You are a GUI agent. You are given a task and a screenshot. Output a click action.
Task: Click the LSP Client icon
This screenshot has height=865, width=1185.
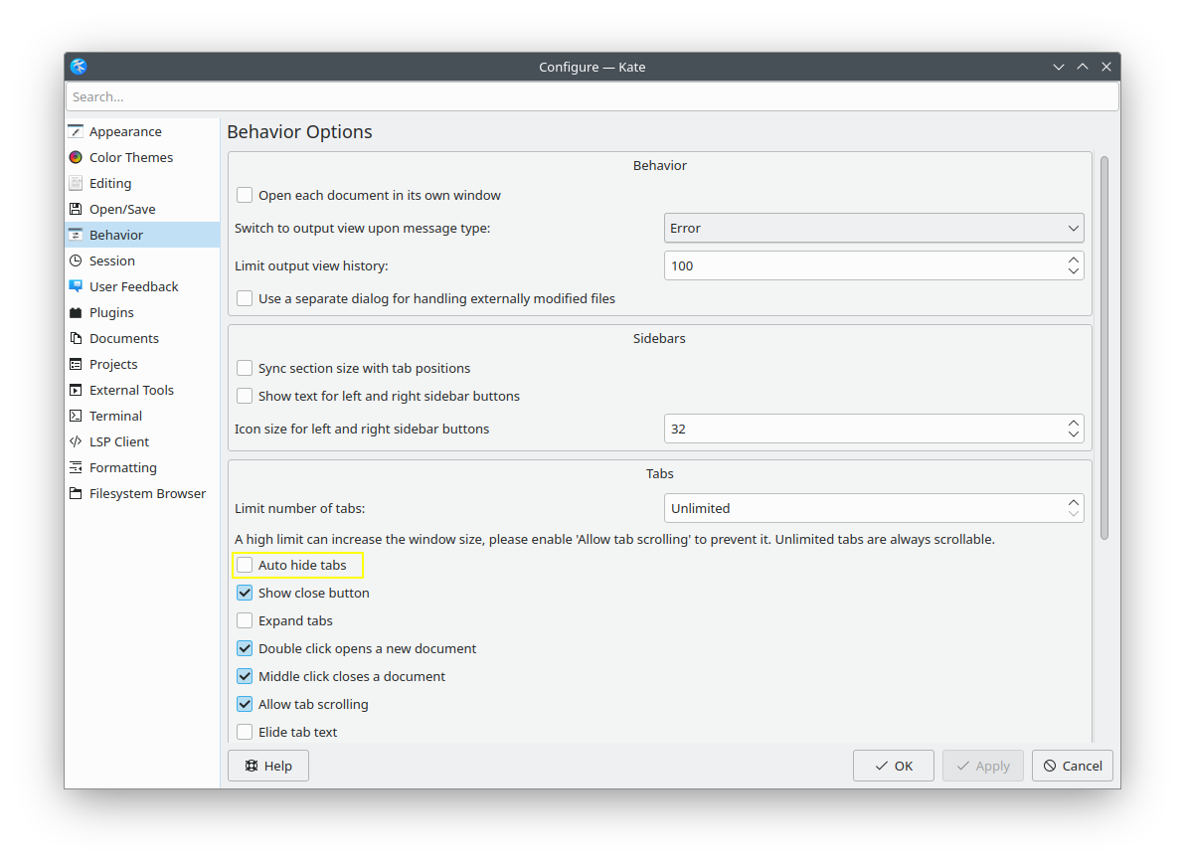point(76,441)
